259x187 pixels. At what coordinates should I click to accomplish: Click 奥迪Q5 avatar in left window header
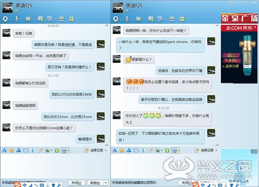tap(7, 7)
